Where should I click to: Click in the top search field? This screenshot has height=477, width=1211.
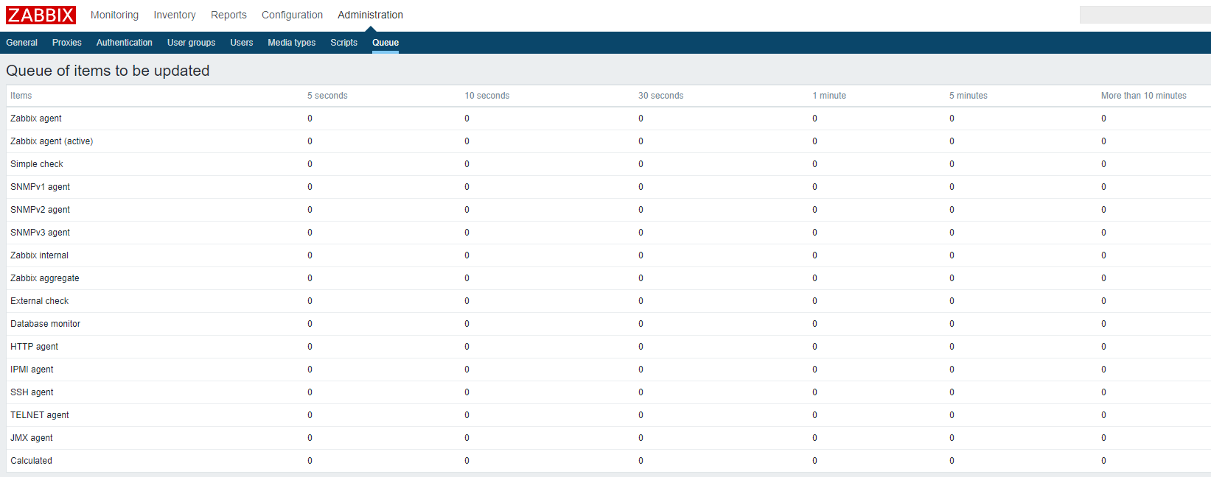[1144, 15]
